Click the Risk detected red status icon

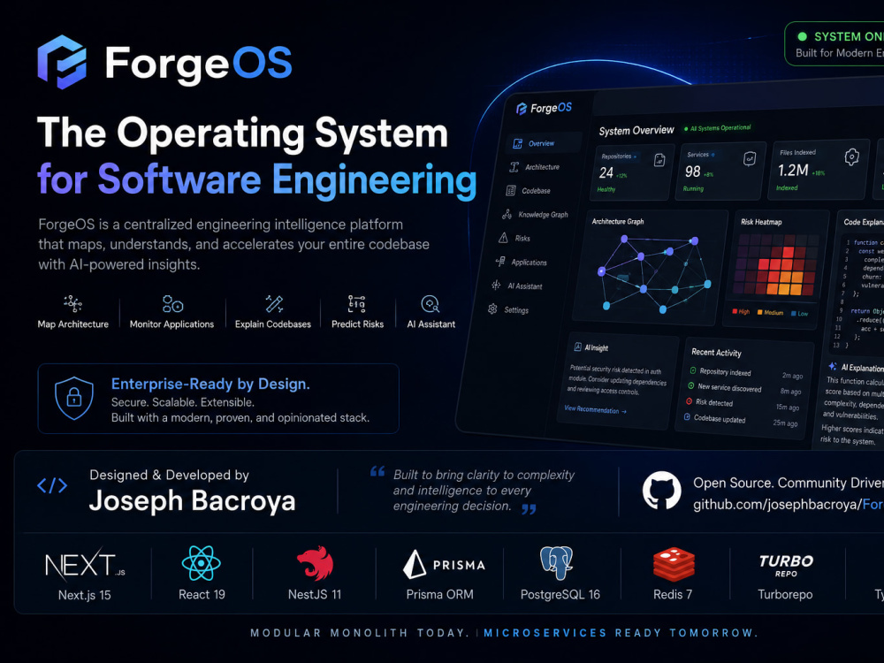click(689, 401)
